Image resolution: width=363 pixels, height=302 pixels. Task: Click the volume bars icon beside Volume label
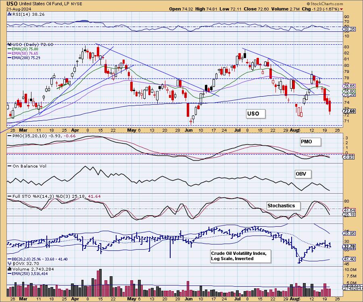(x=10, y=269)
